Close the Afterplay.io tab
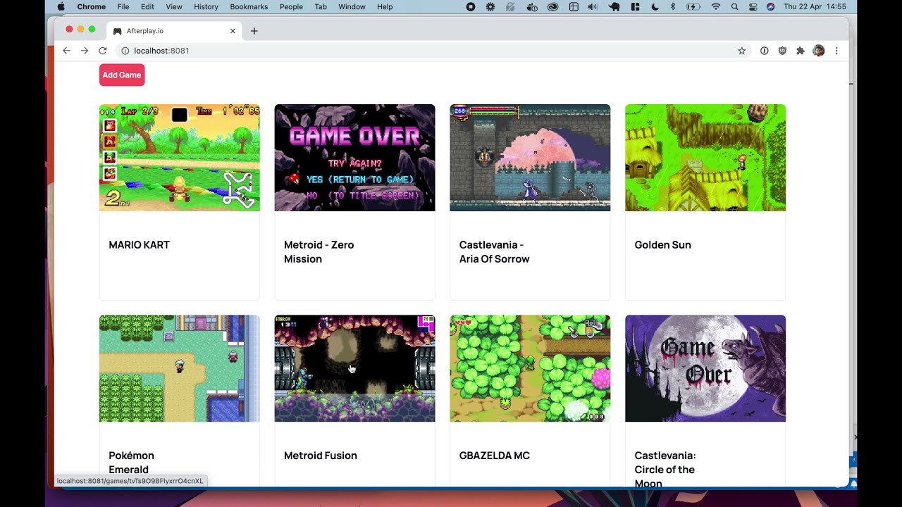This screenshot has height=507, width=902. (233, 31)
